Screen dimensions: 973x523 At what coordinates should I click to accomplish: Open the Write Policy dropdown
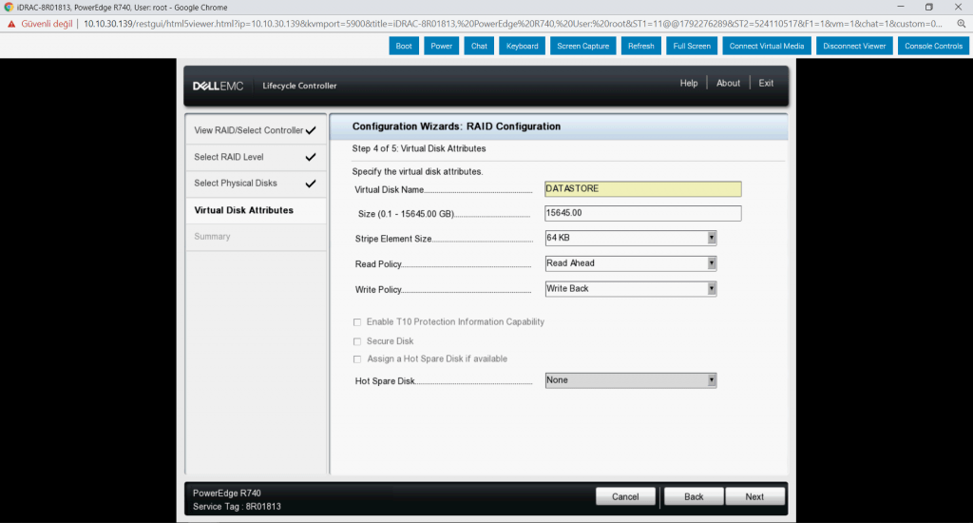pyautogui.click(x=631, y=289)
